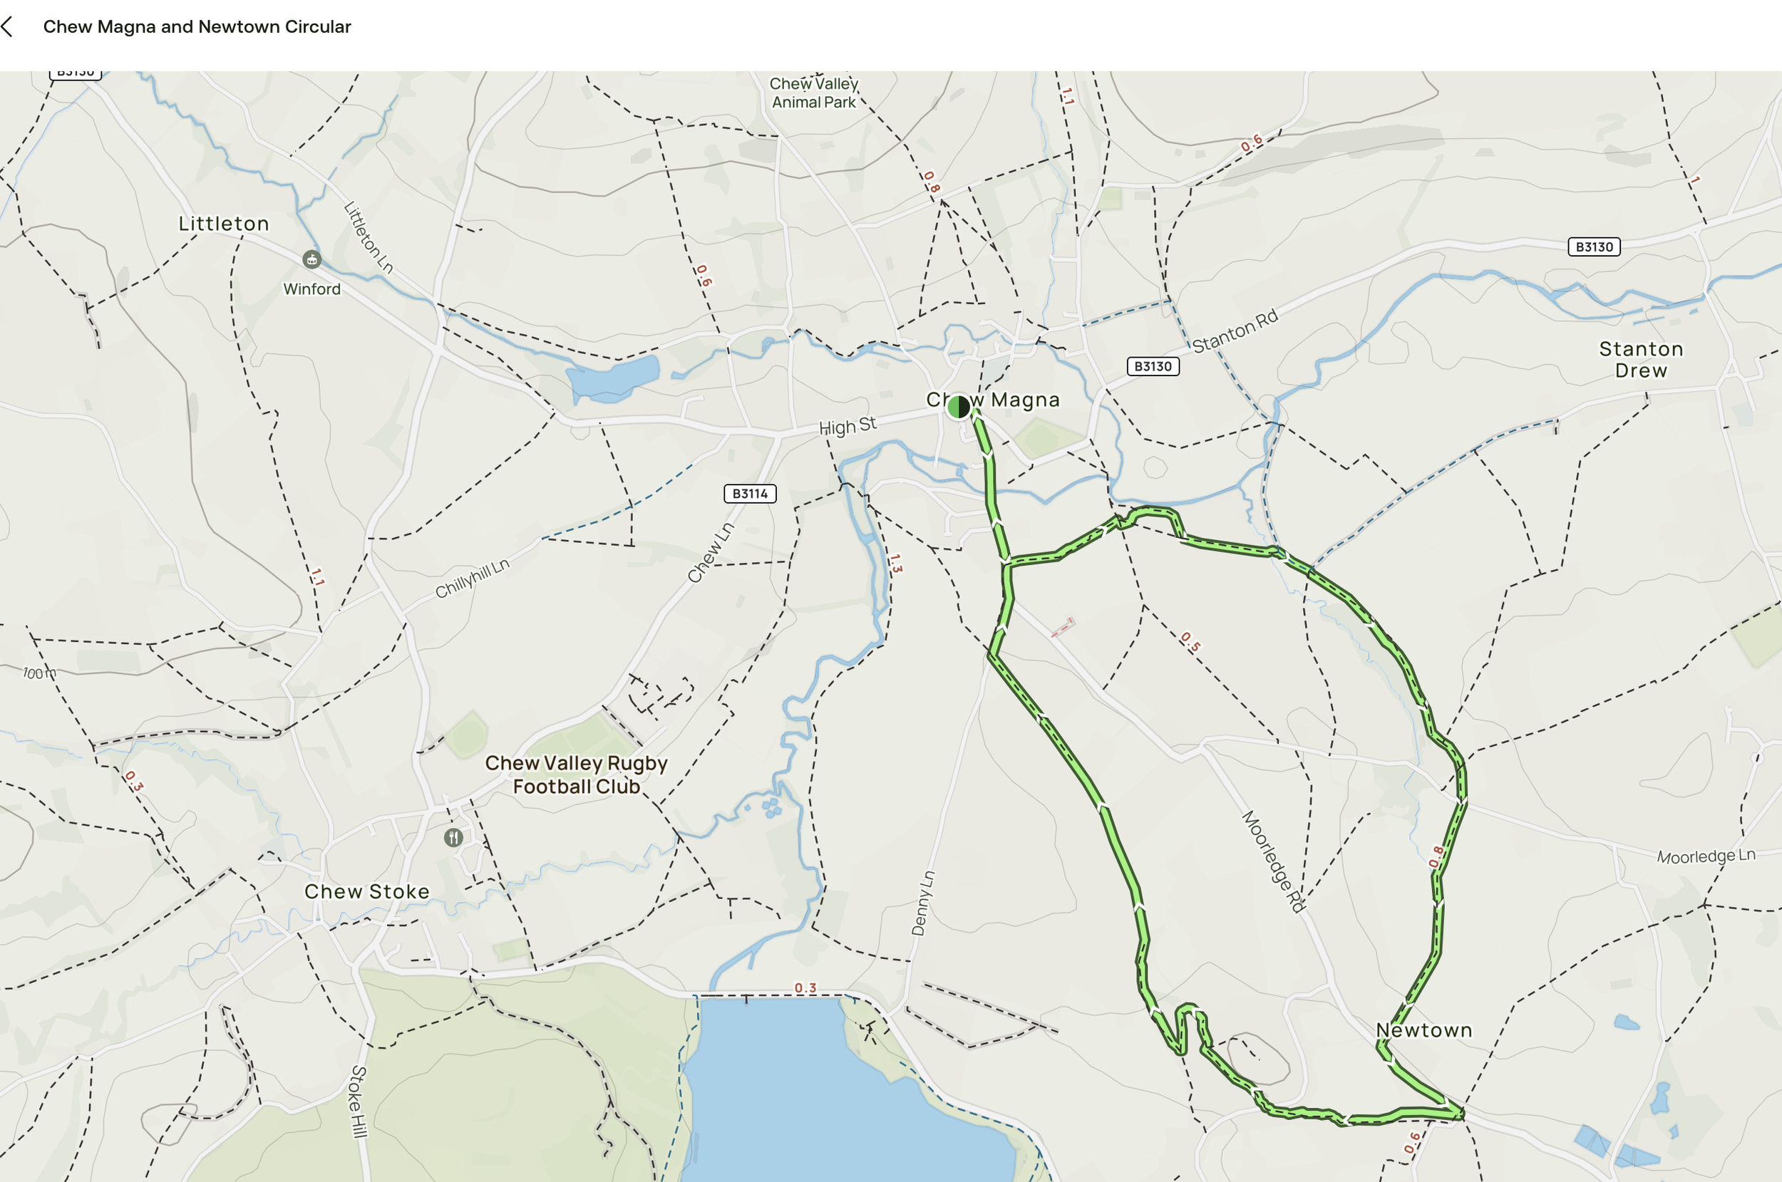Click the Littleton village label
Image resolution: width=1782 pixels, height=1182 pixels.
point(223,224)
